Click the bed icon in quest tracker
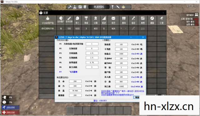Image resolution: width=200 pixels, height=116 pixels. pyautogui.click(x=197, y=15)
